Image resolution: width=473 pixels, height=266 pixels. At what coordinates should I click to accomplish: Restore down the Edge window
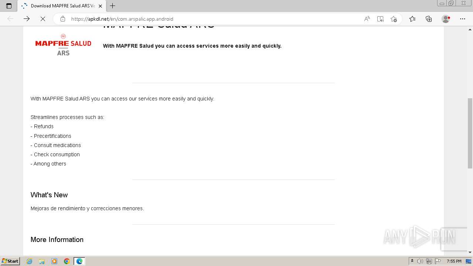click(451, 3)
